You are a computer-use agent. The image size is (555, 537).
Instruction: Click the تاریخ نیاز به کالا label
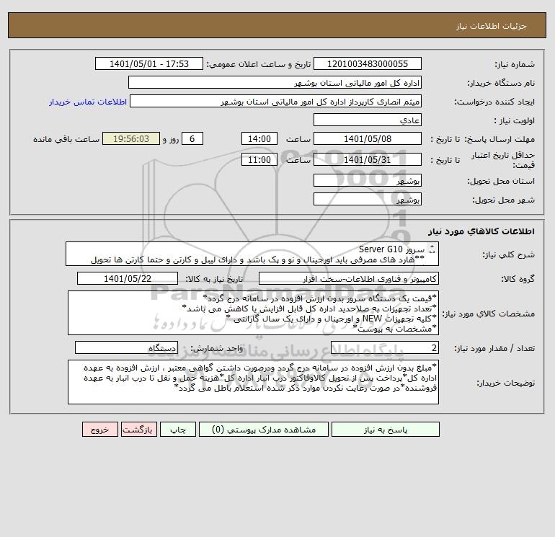tap(214, 279)
